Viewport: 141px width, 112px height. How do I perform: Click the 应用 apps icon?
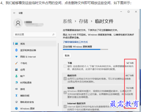click(x=16, y=70)
